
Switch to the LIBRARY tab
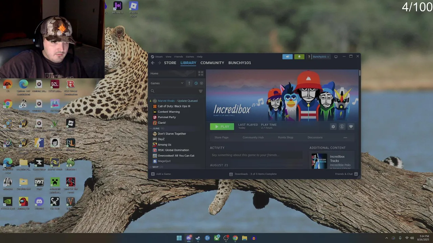(x=188, y=63)
